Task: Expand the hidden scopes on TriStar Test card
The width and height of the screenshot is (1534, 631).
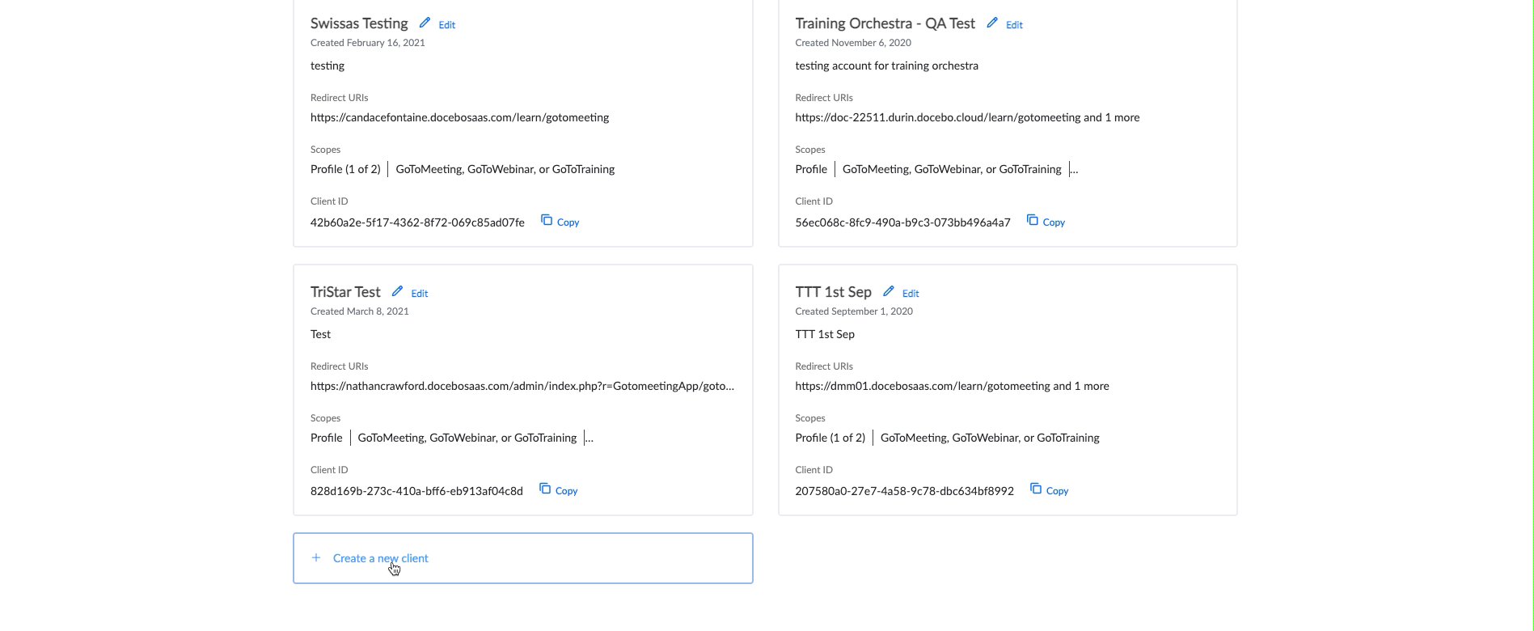Action: coord(590,438)
